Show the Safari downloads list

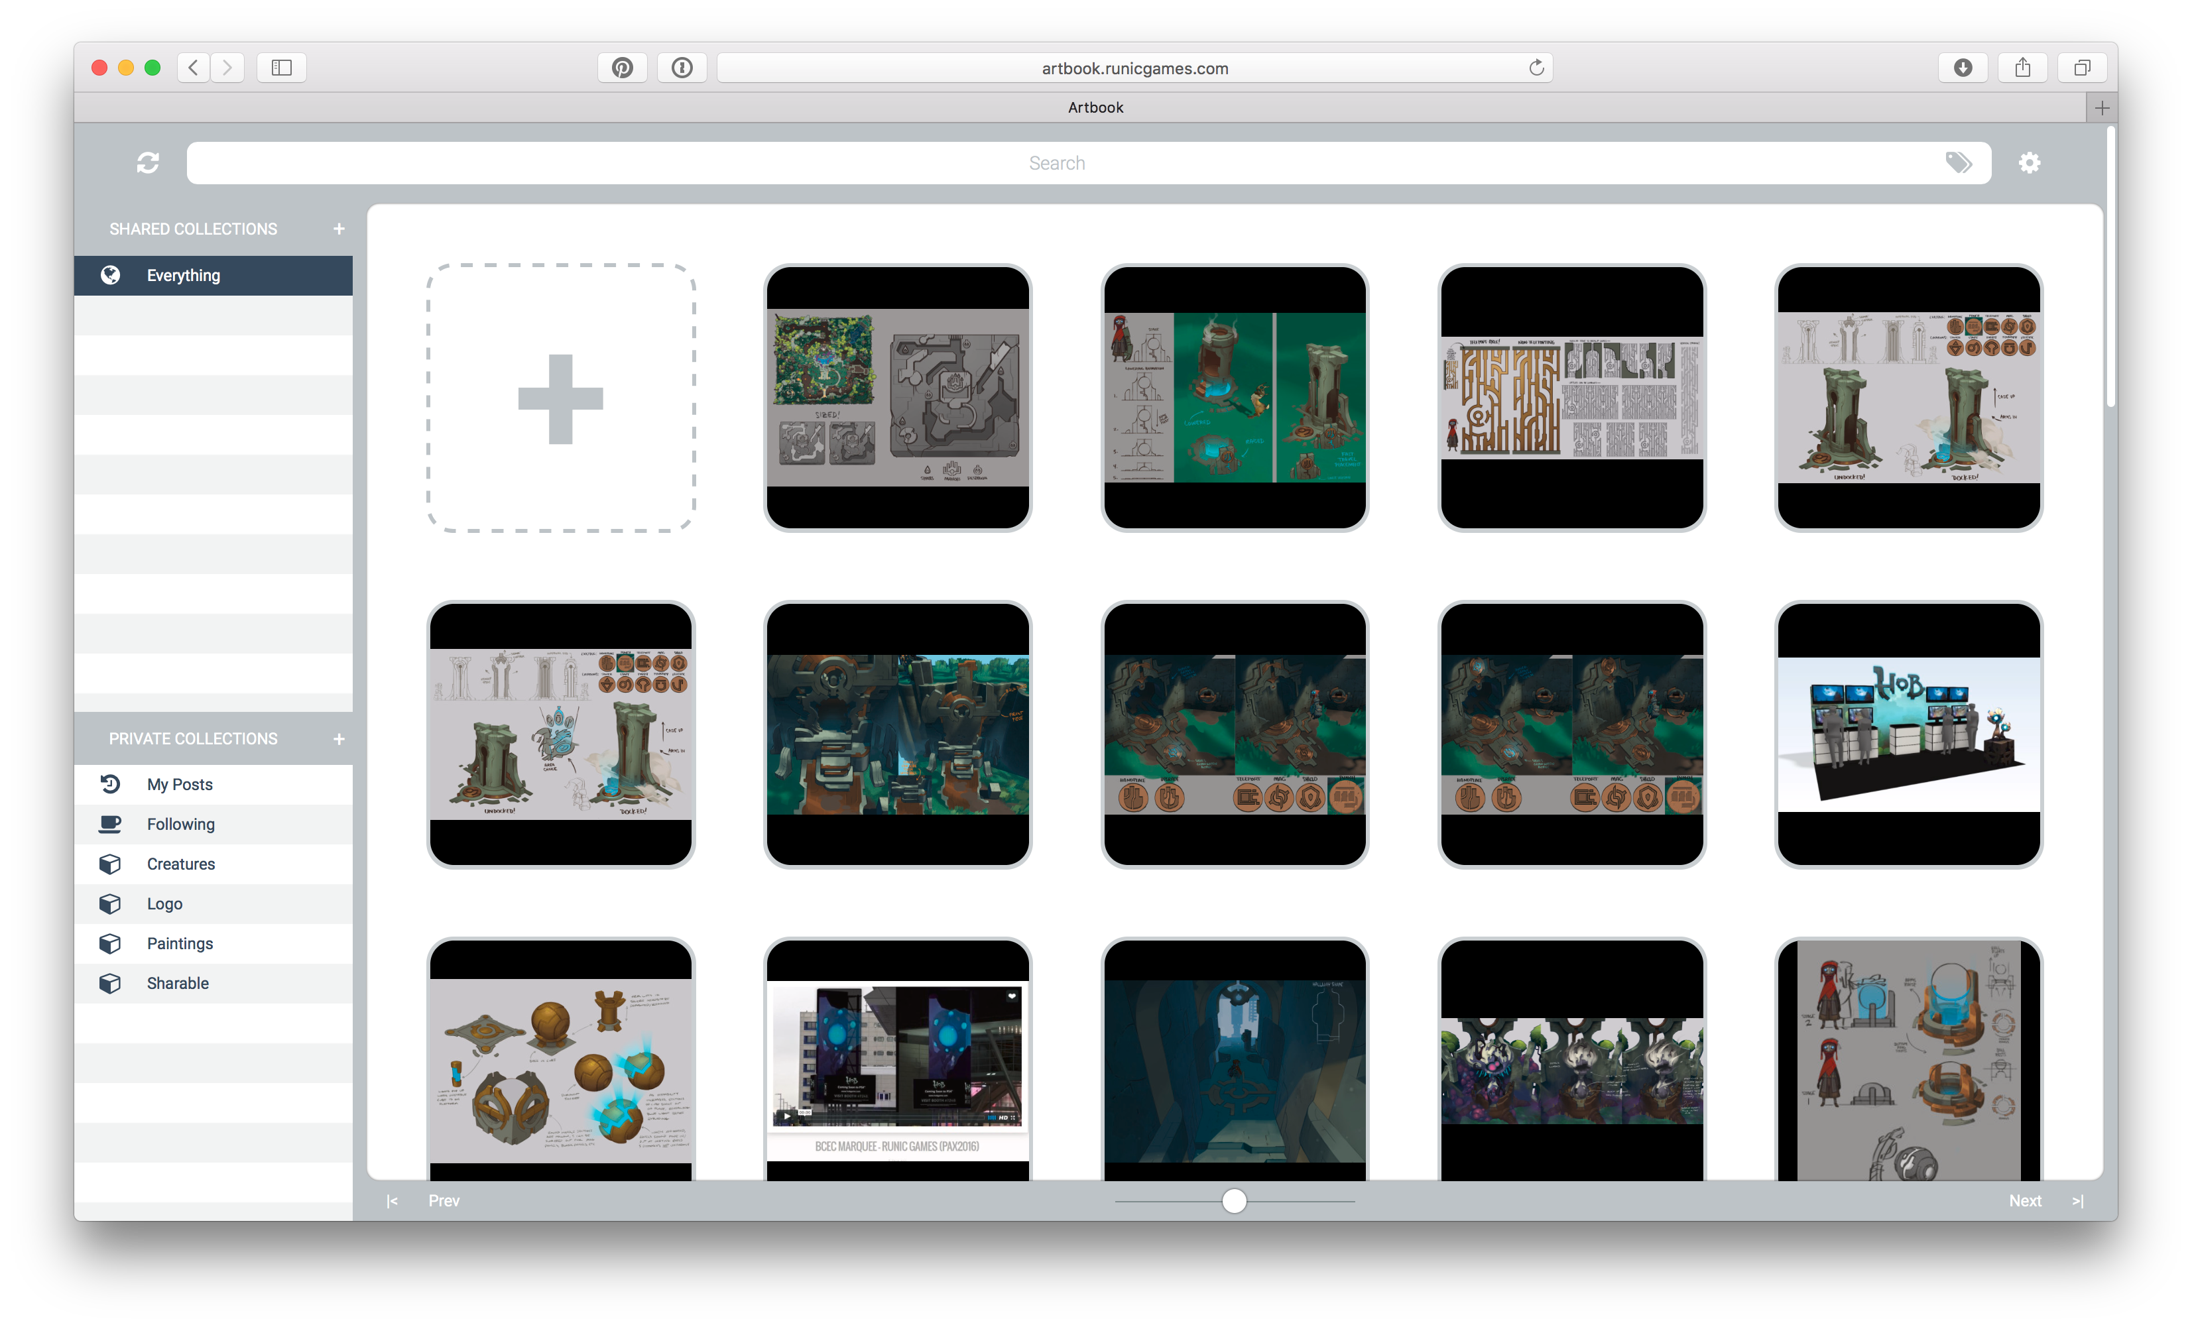pyautogui.click(x=1963, y=68)
